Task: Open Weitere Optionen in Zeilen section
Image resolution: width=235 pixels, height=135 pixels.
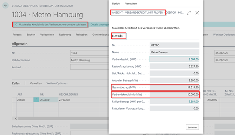Action: tap(57, 83)
